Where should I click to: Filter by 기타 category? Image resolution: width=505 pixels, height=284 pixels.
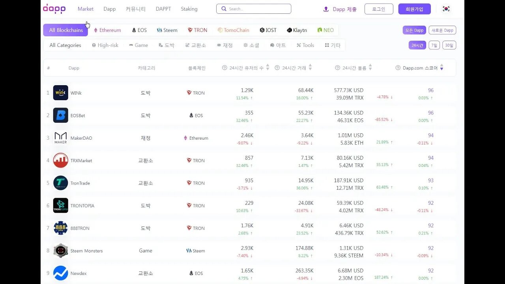[333, 45]
